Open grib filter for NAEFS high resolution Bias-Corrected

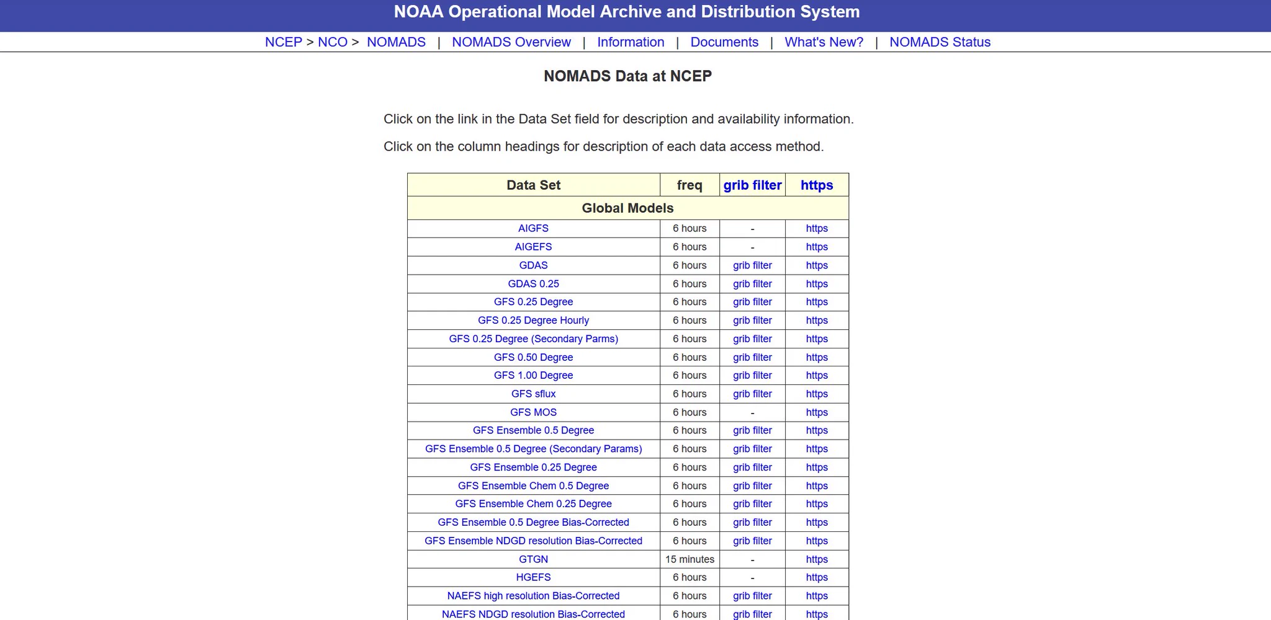click(x=752, y=596)
